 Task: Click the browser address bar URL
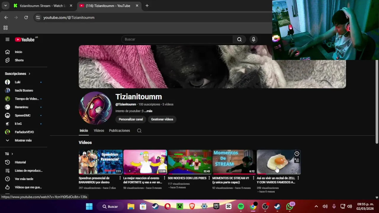[x=69, y=17]
